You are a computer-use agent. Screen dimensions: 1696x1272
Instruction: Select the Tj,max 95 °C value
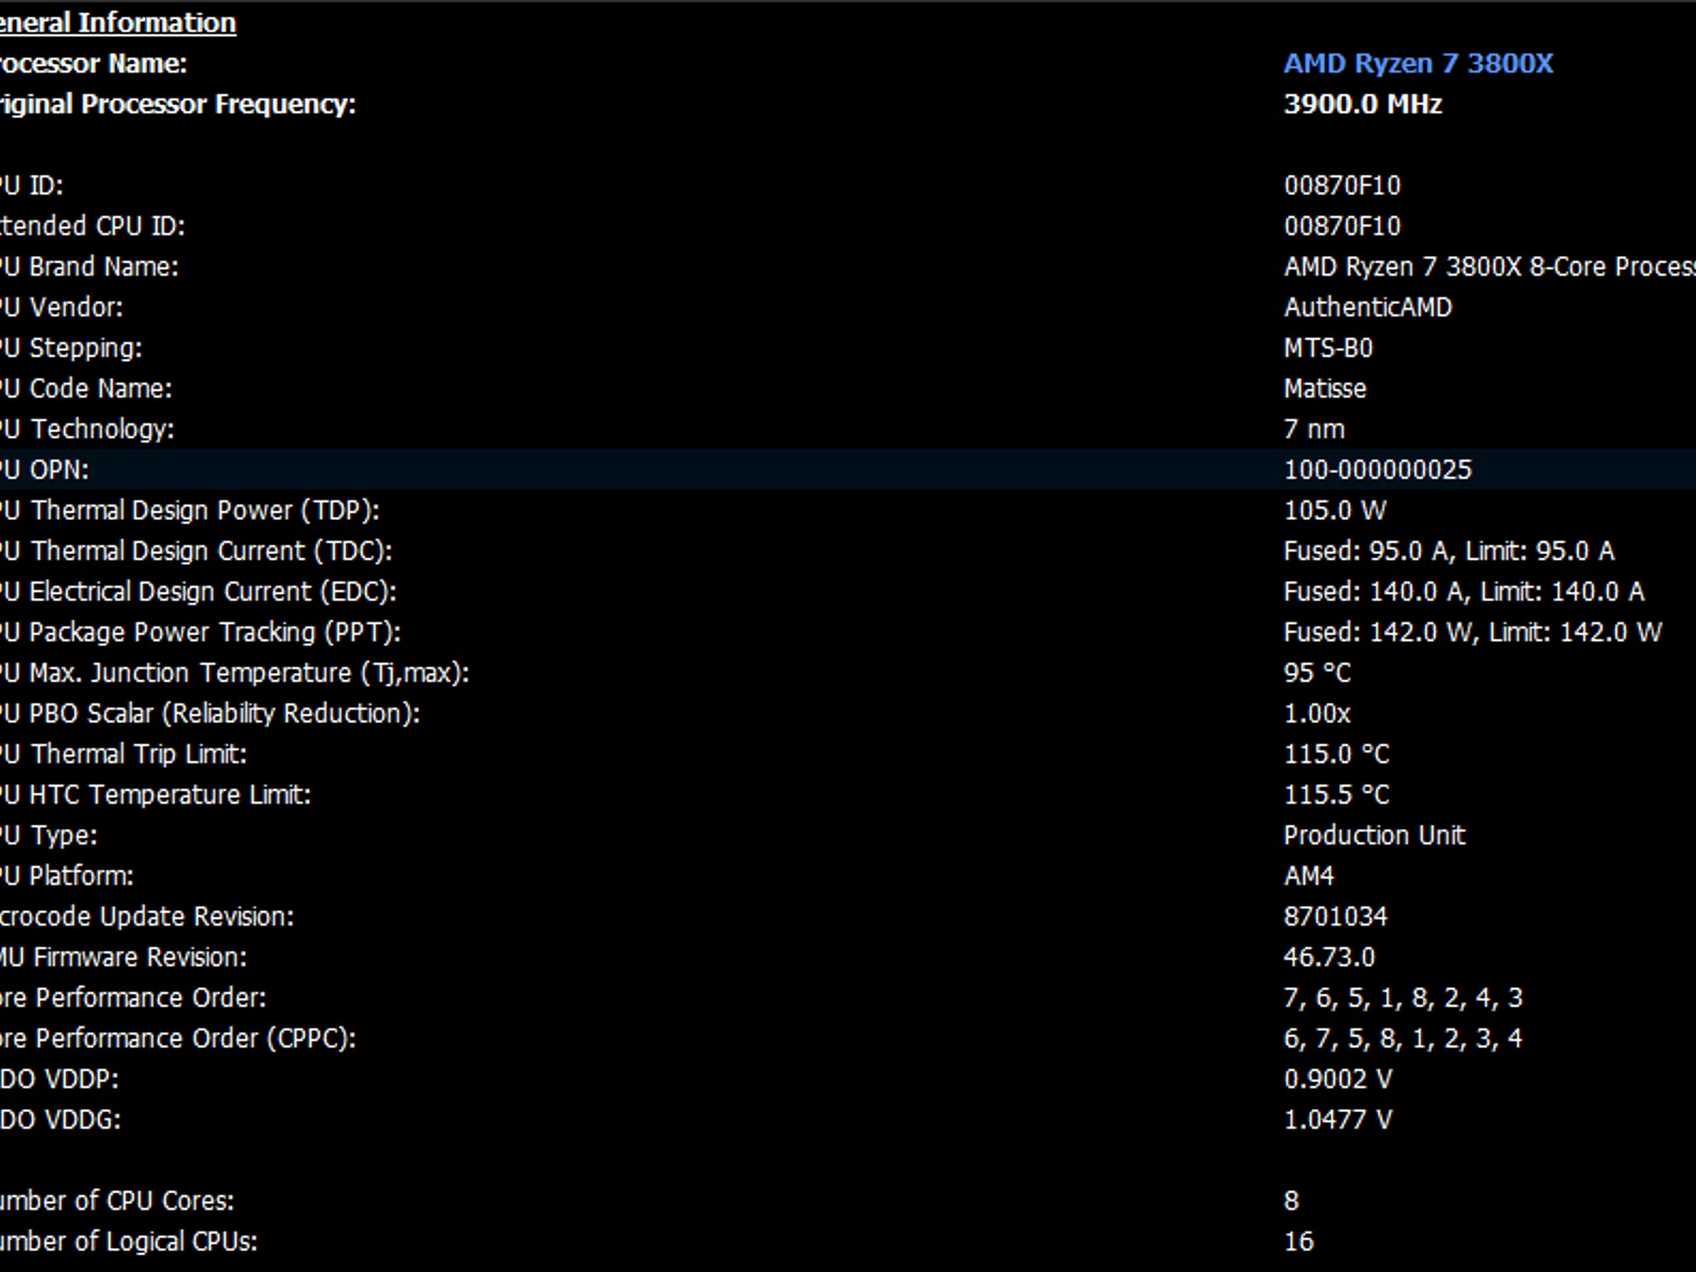[1317, 672]
